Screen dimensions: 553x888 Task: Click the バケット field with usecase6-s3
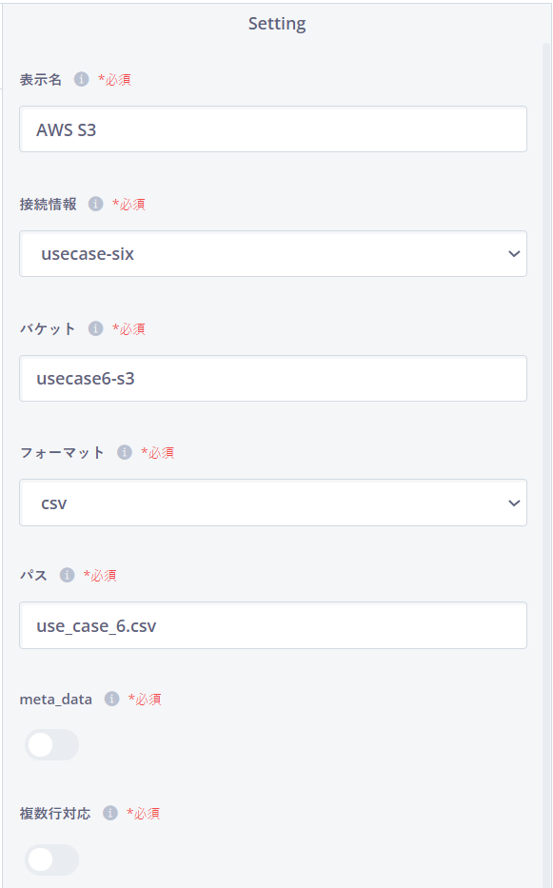pyautogui.click(x=273, y=378)
